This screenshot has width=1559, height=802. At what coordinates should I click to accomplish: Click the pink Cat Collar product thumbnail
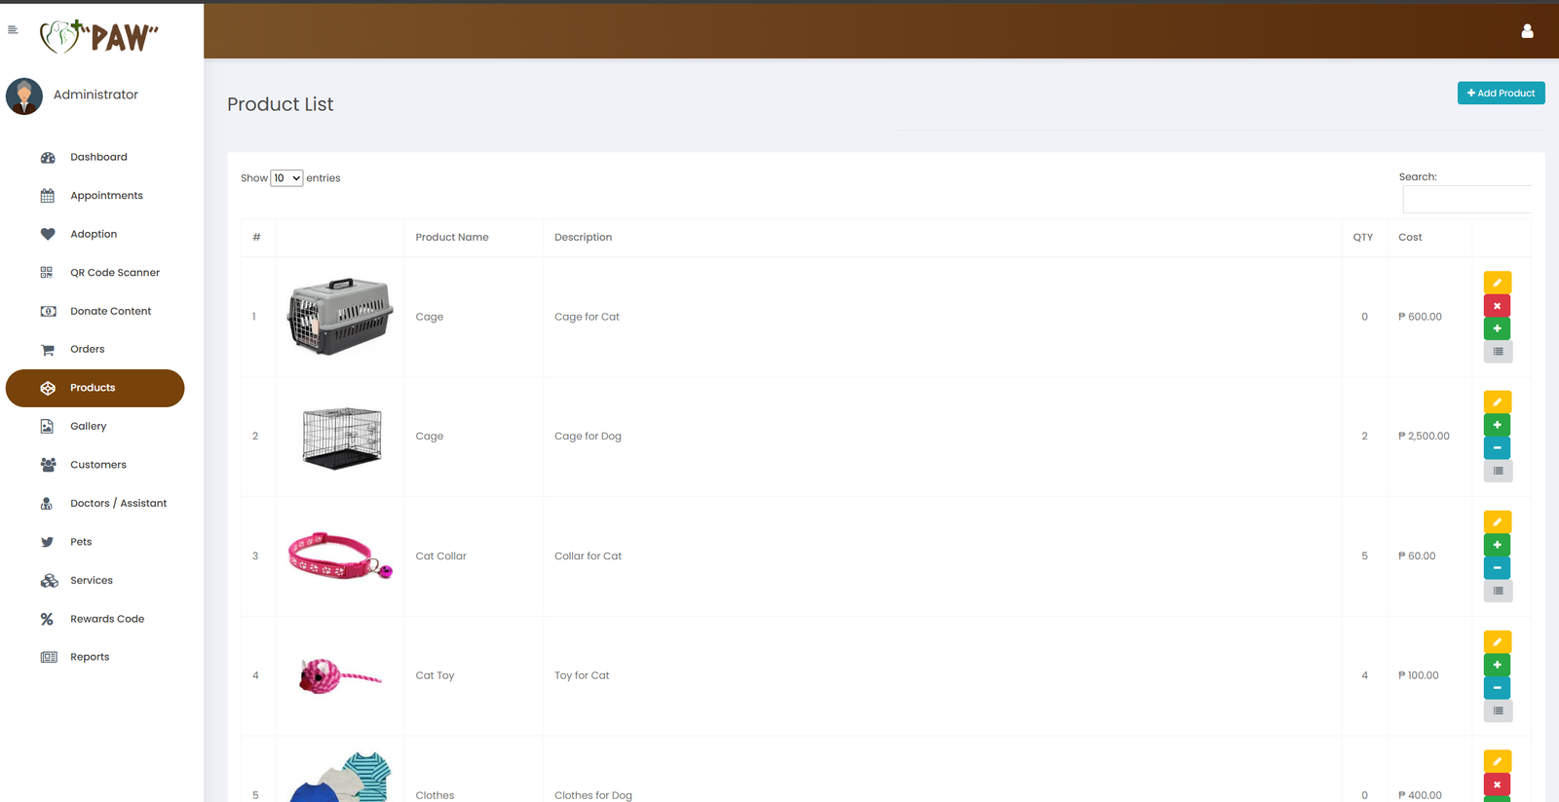point(340,556)
